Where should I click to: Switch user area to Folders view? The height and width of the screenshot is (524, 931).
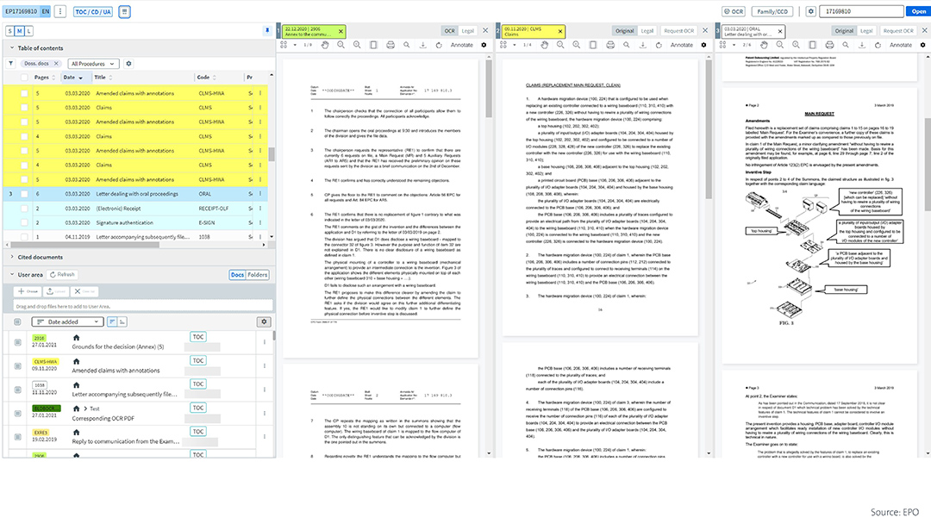click(258, 275)
